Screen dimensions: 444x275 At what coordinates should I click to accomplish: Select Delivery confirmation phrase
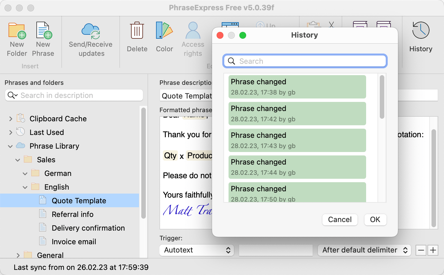point(88,228)
